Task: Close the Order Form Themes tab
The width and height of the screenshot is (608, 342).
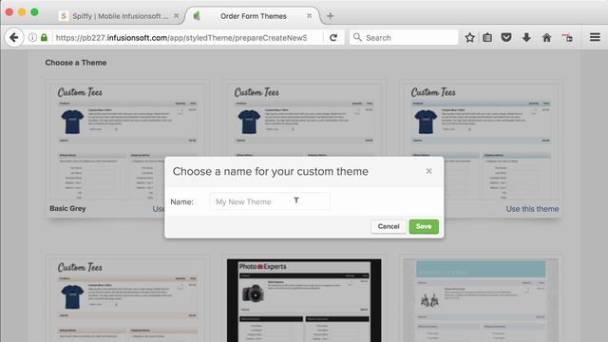Action: tap(309, 16)
